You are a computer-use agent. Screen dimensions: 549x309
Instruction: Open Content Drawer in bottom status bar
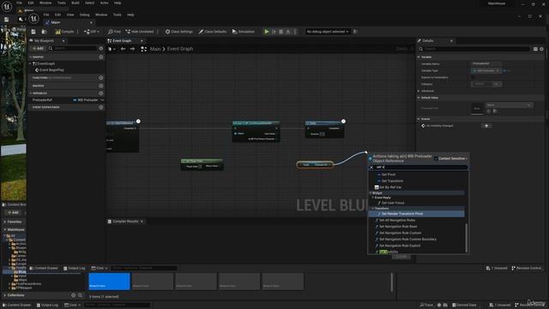17,306
